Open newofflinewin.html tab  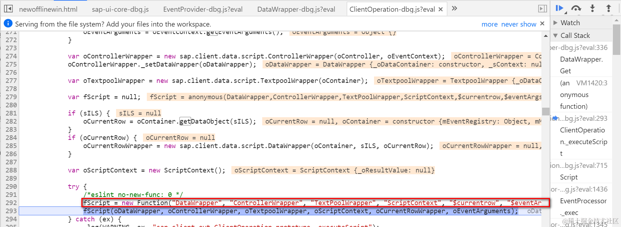[48, 9]
